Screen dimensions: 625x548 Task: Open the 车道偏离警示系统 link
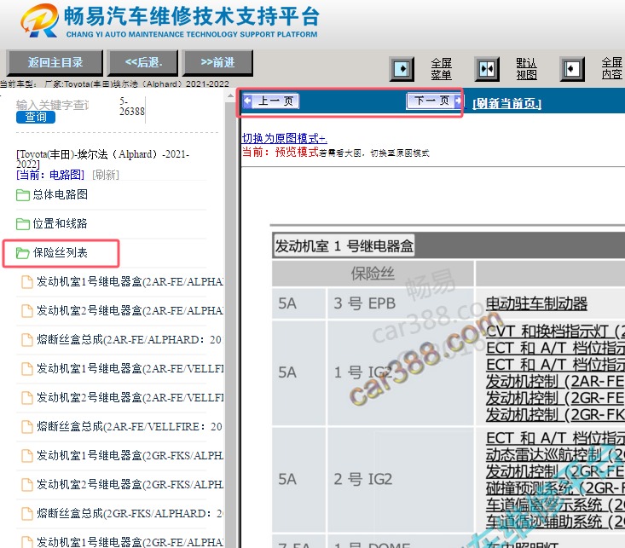[x=555, y=505]
